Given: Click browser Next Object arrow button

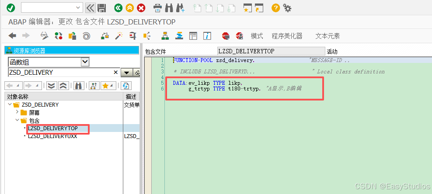Looking at the screenshot, I should coord(33,86).
